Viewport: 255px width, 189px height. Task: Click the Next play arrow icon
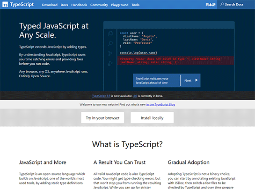(197, 80)
